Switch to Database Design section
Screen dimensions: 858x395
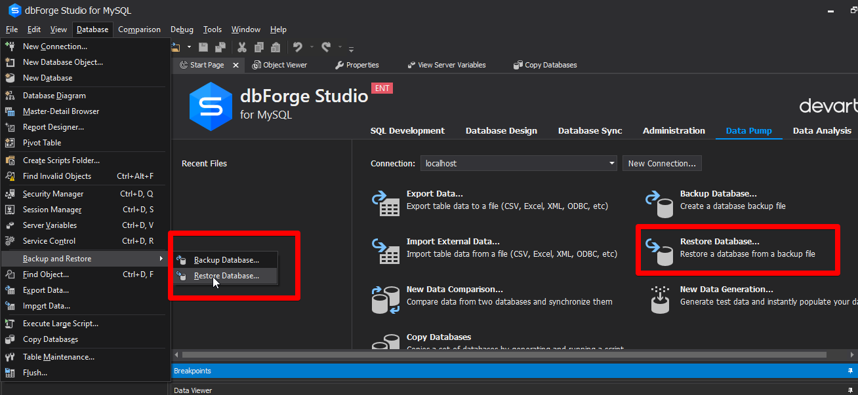[501, 130]
